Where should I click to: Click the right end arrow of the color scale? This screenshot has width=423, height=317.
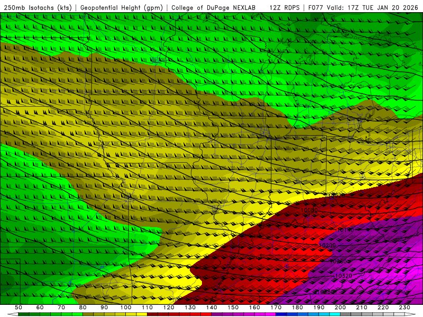click(x=410, y=314)
